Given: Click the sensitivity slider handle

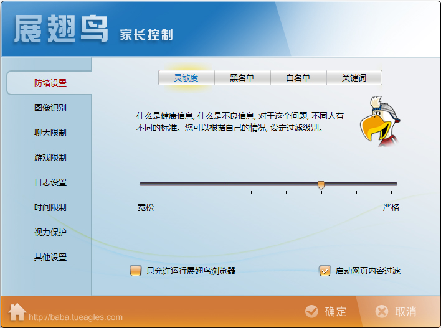Looking at the screenshot, I should click(321, 185).
